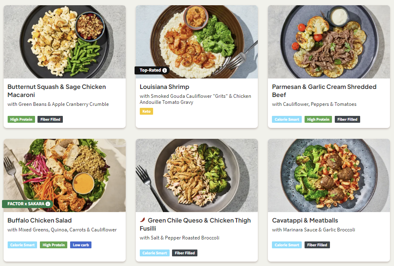
Task: Open the Buffalo Chicken Salad title link
Action: [x=39, y=221]
